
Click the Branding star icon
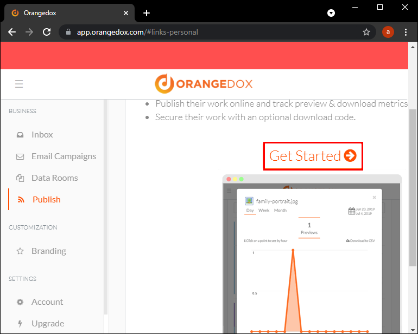click(x=20, y=251)
